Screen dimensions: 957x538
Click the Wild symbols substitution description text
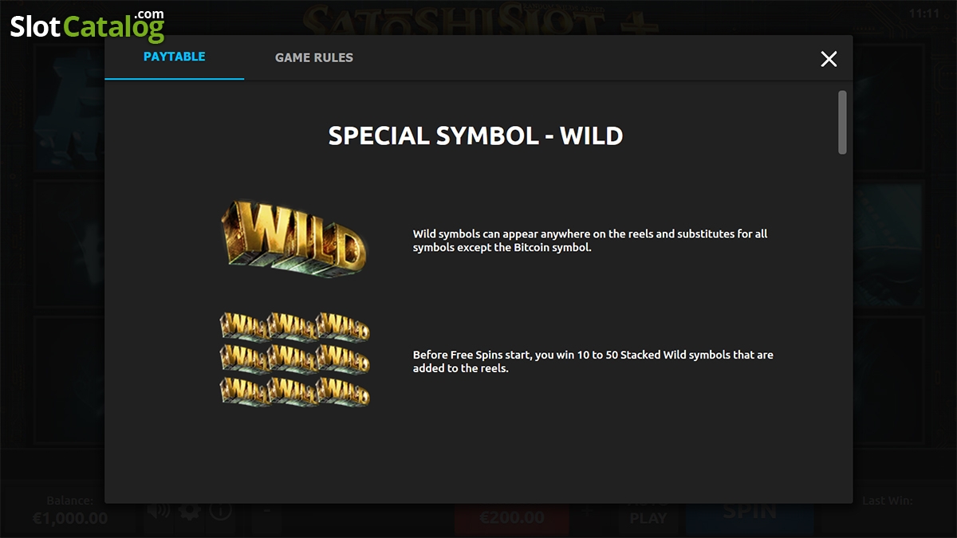590,241
